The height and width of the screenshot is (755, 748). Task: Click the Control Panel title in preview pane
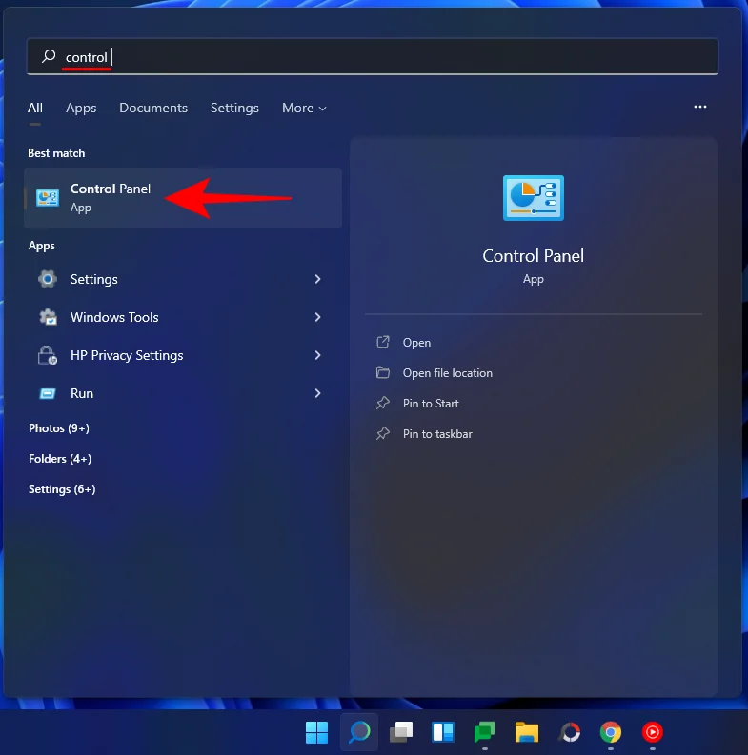533,256
